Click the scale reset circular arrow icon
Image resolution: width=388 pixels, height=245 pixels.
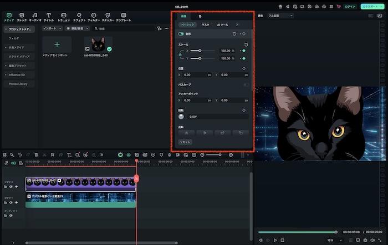pyautogui.click(x=246, y=44)
